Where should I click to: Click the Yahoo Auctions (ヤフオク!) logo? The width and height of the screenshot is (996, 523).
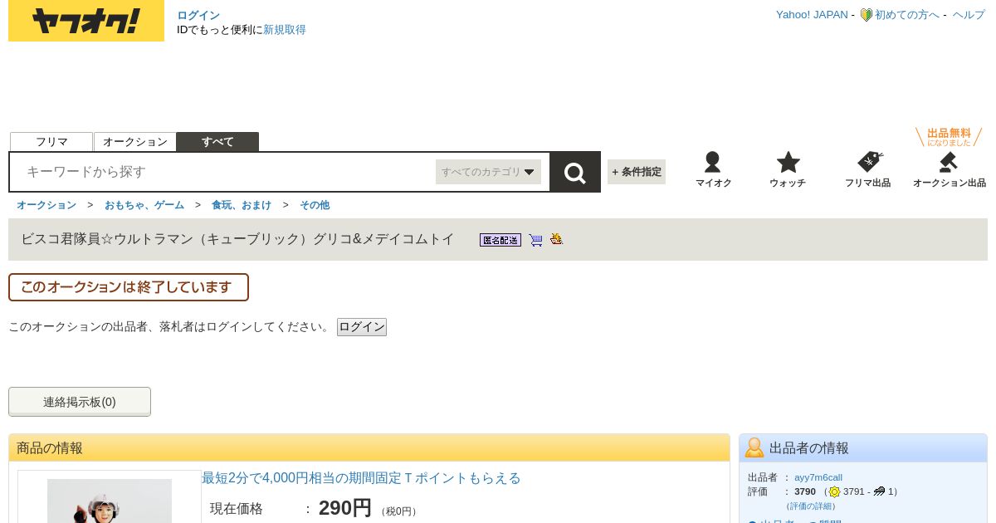86,21
